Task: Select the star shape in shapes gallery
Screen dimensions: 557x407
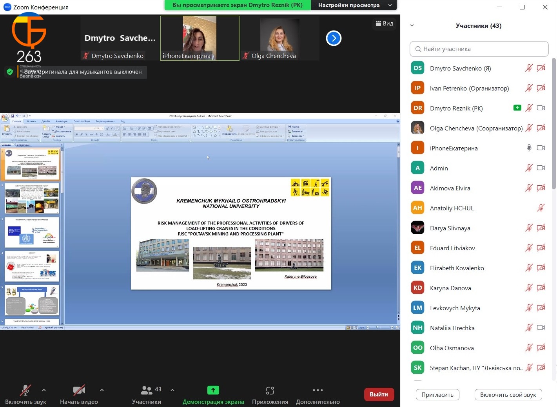Action: click(x=215, y=136)
